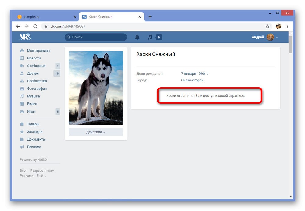Click the film icon beside Видео
The width and height of the screenshot is (305, 211).
[22, 104]
